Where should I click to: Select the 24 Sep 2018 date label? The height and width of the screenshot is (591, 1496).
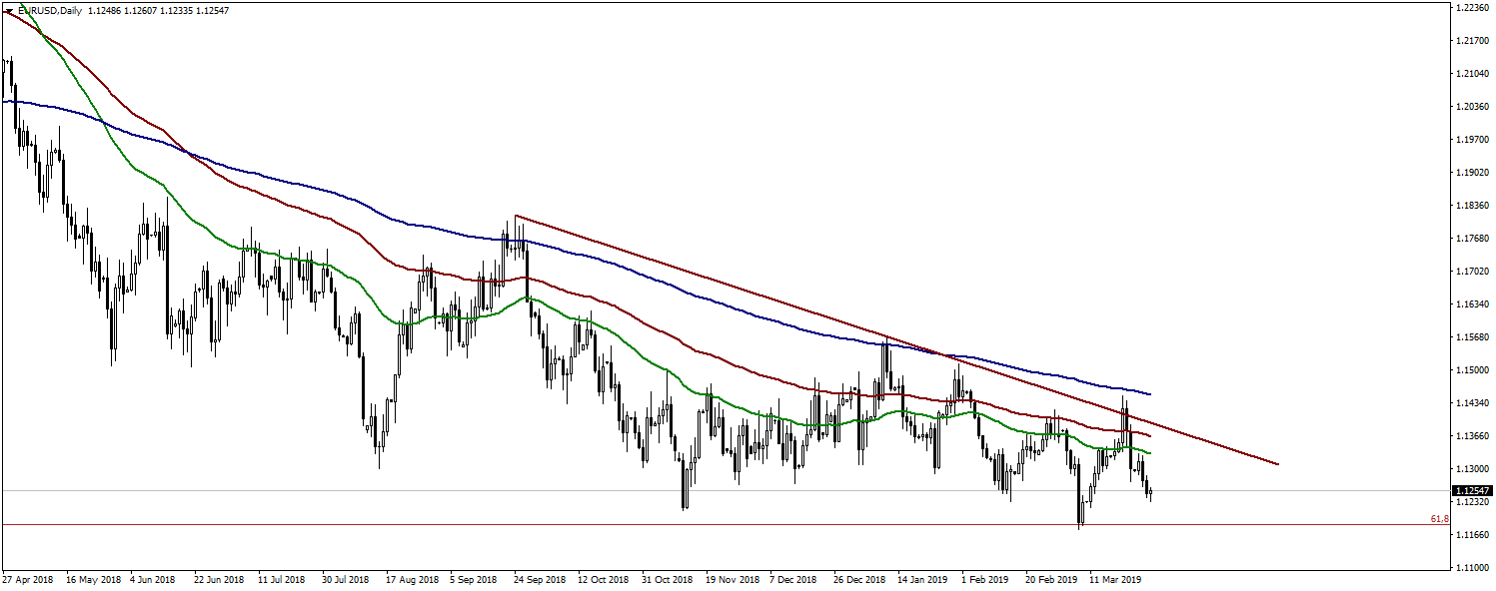(540, 579)
